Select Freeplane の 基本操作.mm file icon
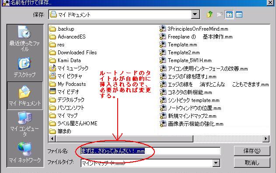The height and width of the screenshot is (173, 276). tap(163, 37)
